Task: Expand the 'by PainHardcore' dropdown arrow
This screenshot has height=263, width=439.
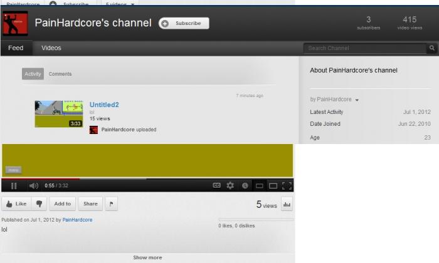Action: coord(357,100)
